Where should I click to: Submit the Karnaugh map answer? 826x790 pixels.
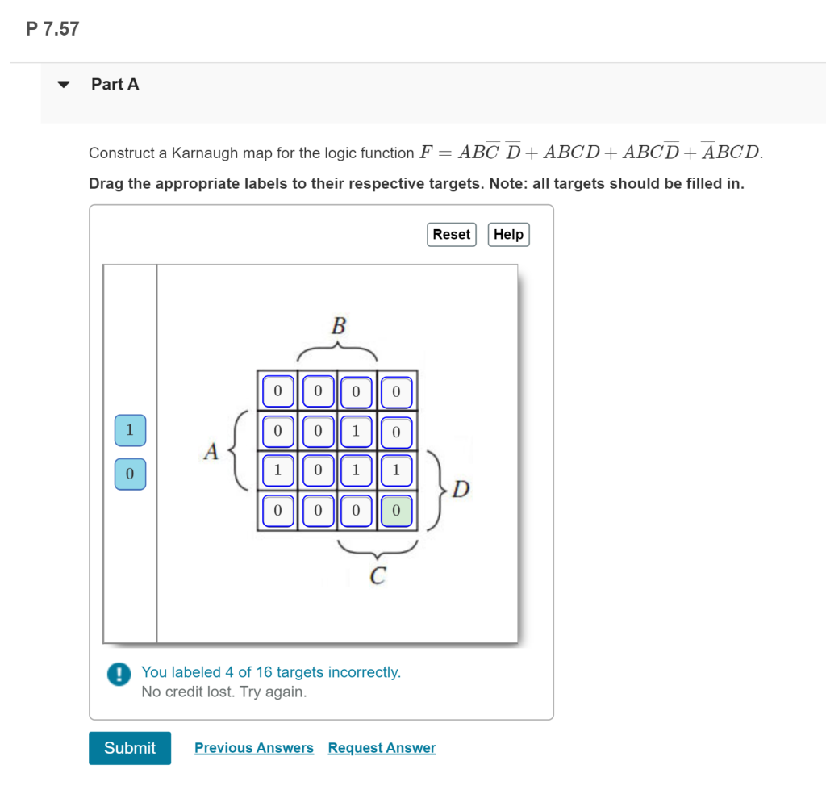coord(129,748)
